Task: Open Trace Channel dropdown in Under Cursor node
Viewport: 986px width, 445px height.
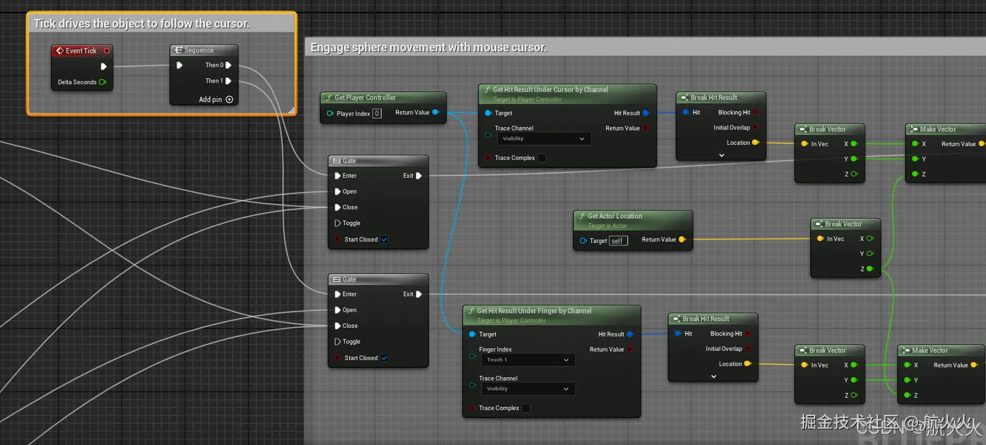Action: (543, 139)
